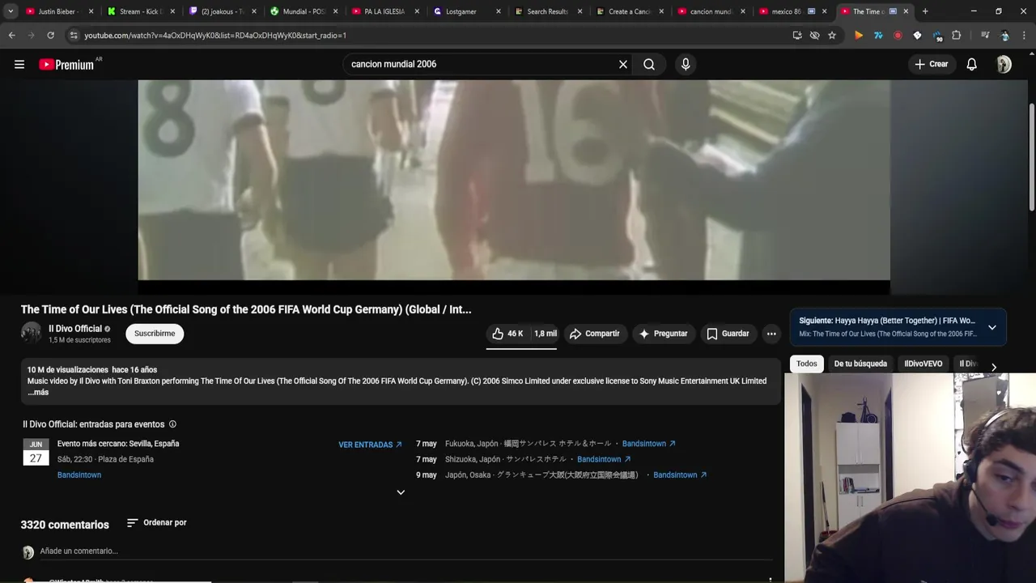Viewport: 1036px width, 583px height.
Task: Open Bandsintown link under Sevilla event
Action: coord(79,475)
